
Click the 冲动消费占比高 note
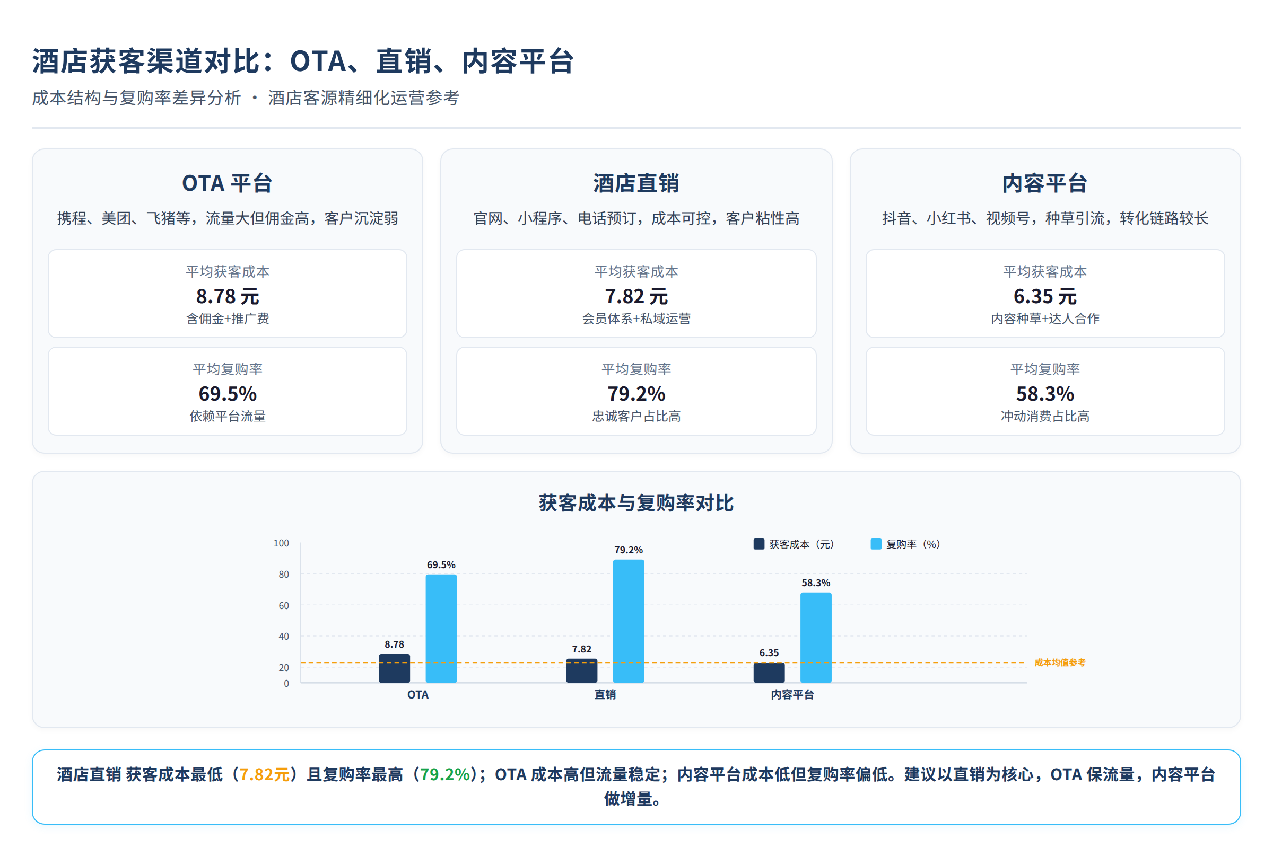(x=1044, y=416)
